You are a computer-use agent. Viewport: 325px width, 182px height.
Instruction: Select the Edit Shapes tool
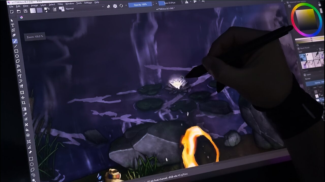pyautogui.click(x=13, y=30)
